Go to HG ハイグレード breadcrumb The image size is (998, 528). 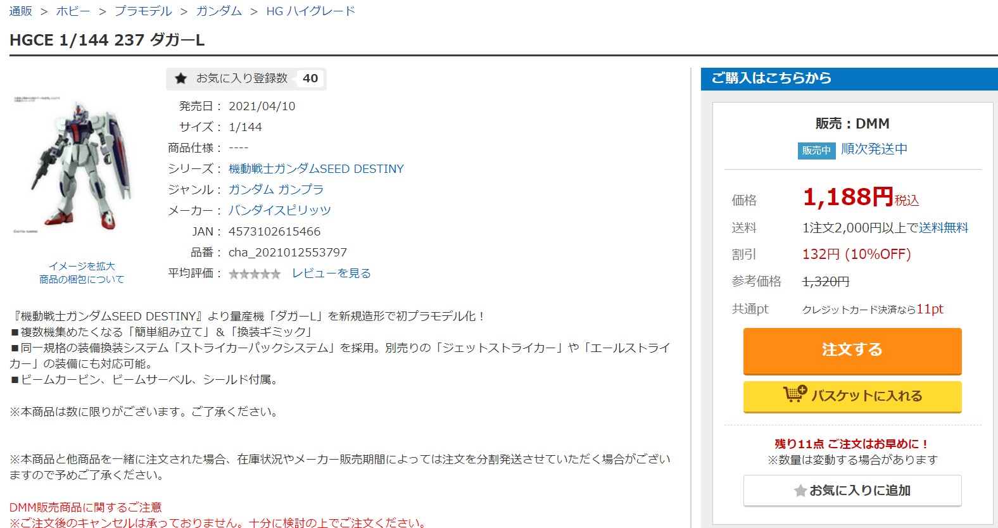(310, 11)
